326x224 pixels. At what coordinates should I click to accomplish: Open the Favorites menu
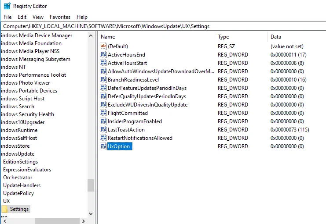point(60,17)
